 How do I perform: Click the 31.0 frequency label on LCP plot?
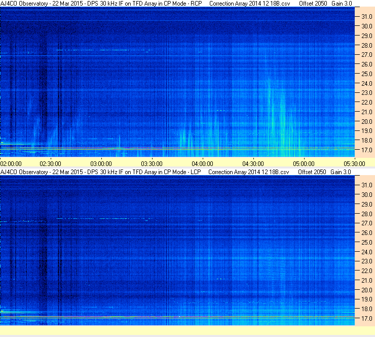coord(366,185)
